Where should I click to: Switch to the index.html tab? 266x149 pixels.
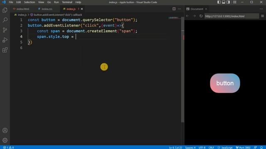click(21, 9)
